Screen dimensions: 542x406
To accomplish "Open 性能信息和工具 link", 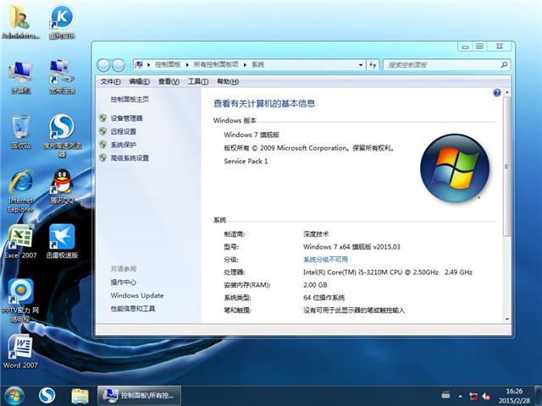I will click(133, 309).
